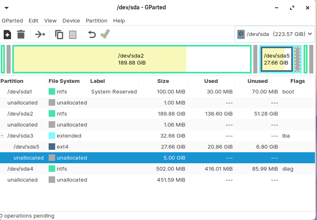The width and height of the screenshot is (317, 220).
Task: Click the 6.80 GiB unused value
Action: 267,147
